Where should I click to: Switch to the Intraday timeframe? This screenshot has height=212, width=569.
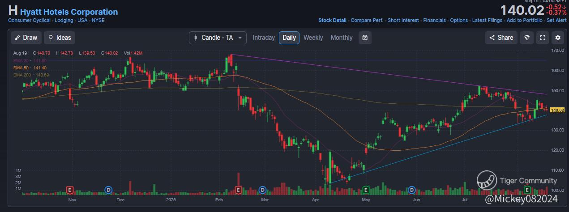point(264,38)
